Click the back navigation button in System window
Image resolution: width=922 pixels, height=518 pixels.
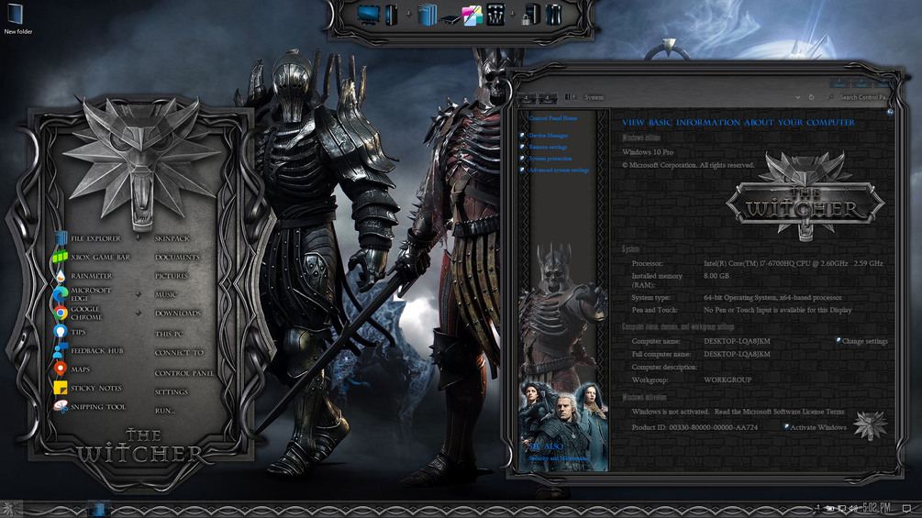[x=527, y=97]
